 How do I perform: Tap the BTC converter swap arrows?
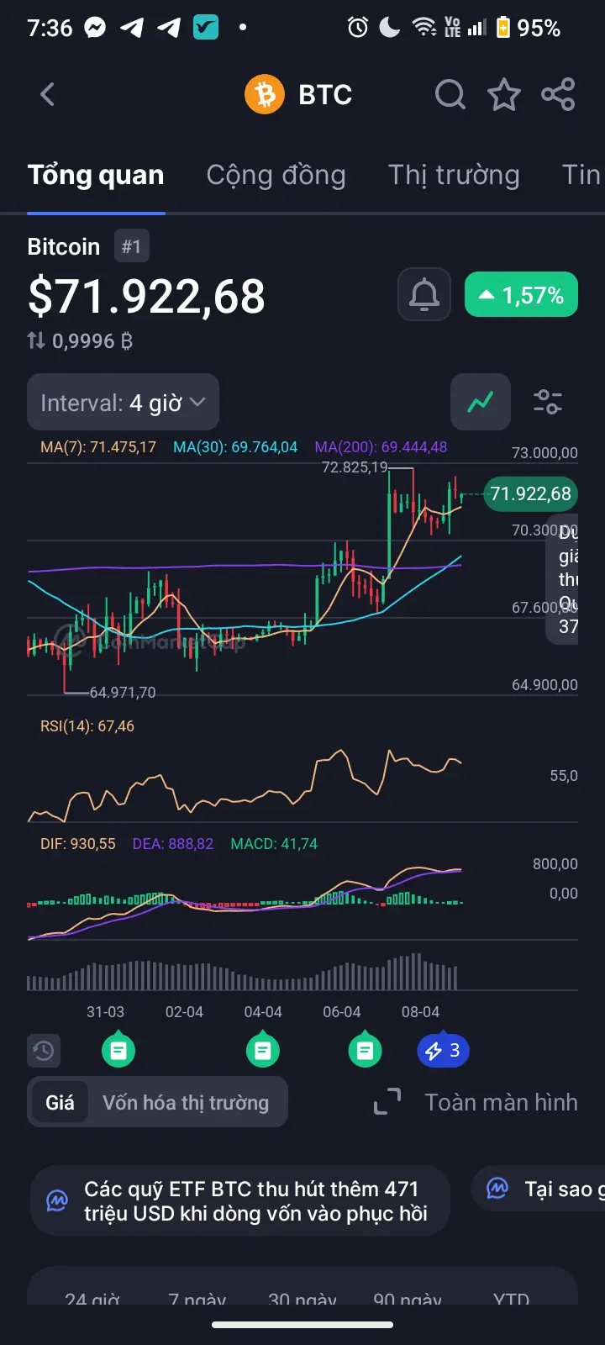(36, 340)
